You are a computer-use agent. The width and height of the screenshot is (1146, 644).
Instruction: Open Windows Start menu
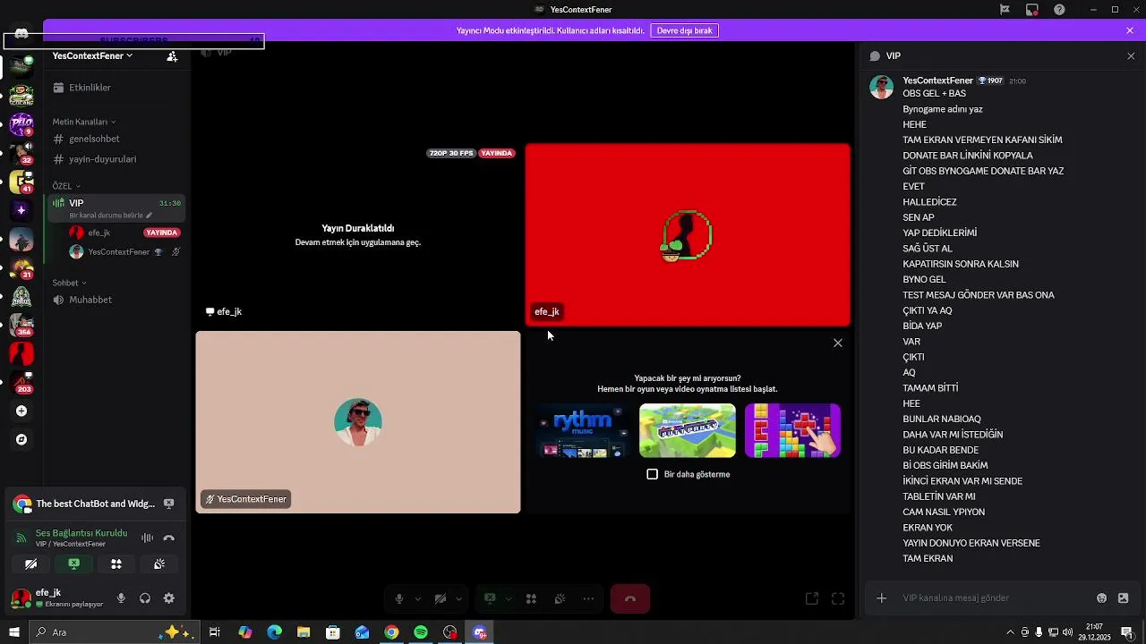point(13,632)
